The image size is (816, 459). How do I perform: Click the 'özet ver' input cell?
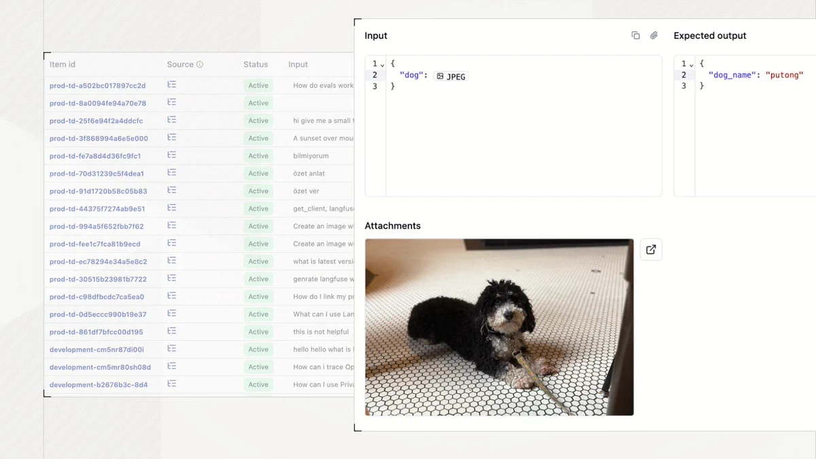[x=306, y=192]
